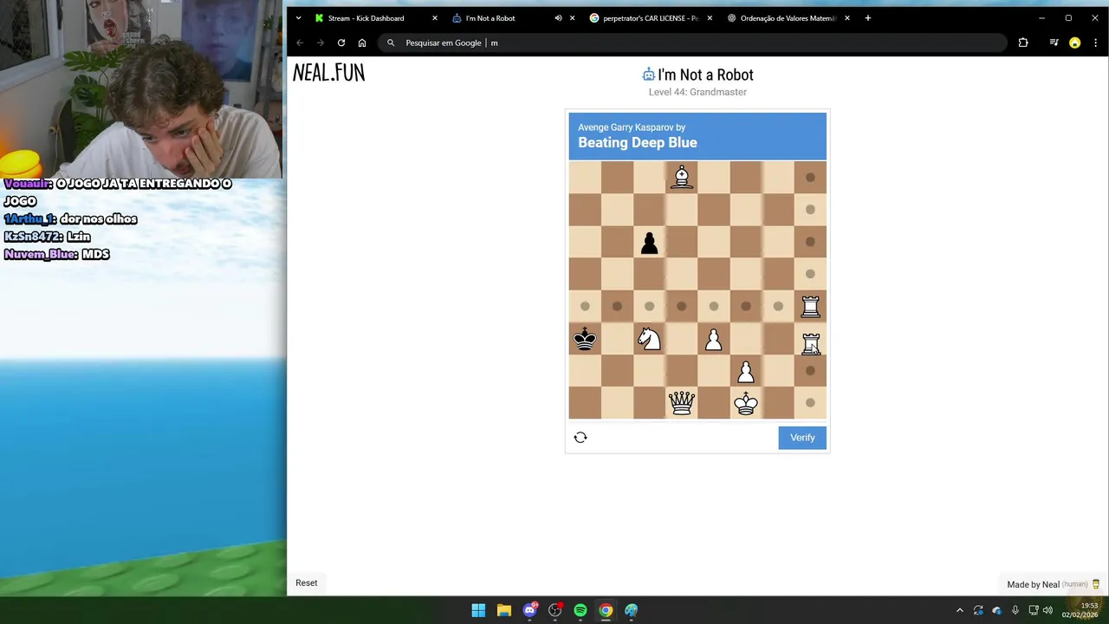The height and width of the screenshot is (624, 1109).
Task: Go to browser home page
Action: pyautogui.click(x=362, y=42)
